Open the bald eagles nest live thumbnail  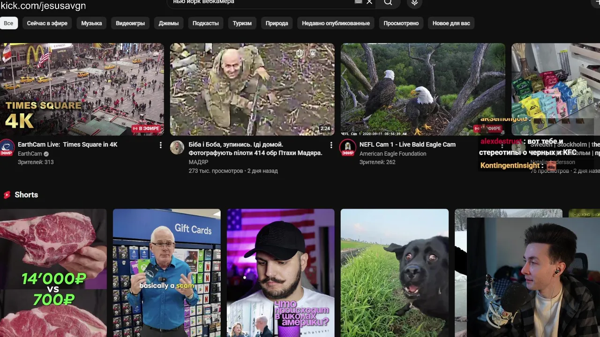[x=423, y=89]
